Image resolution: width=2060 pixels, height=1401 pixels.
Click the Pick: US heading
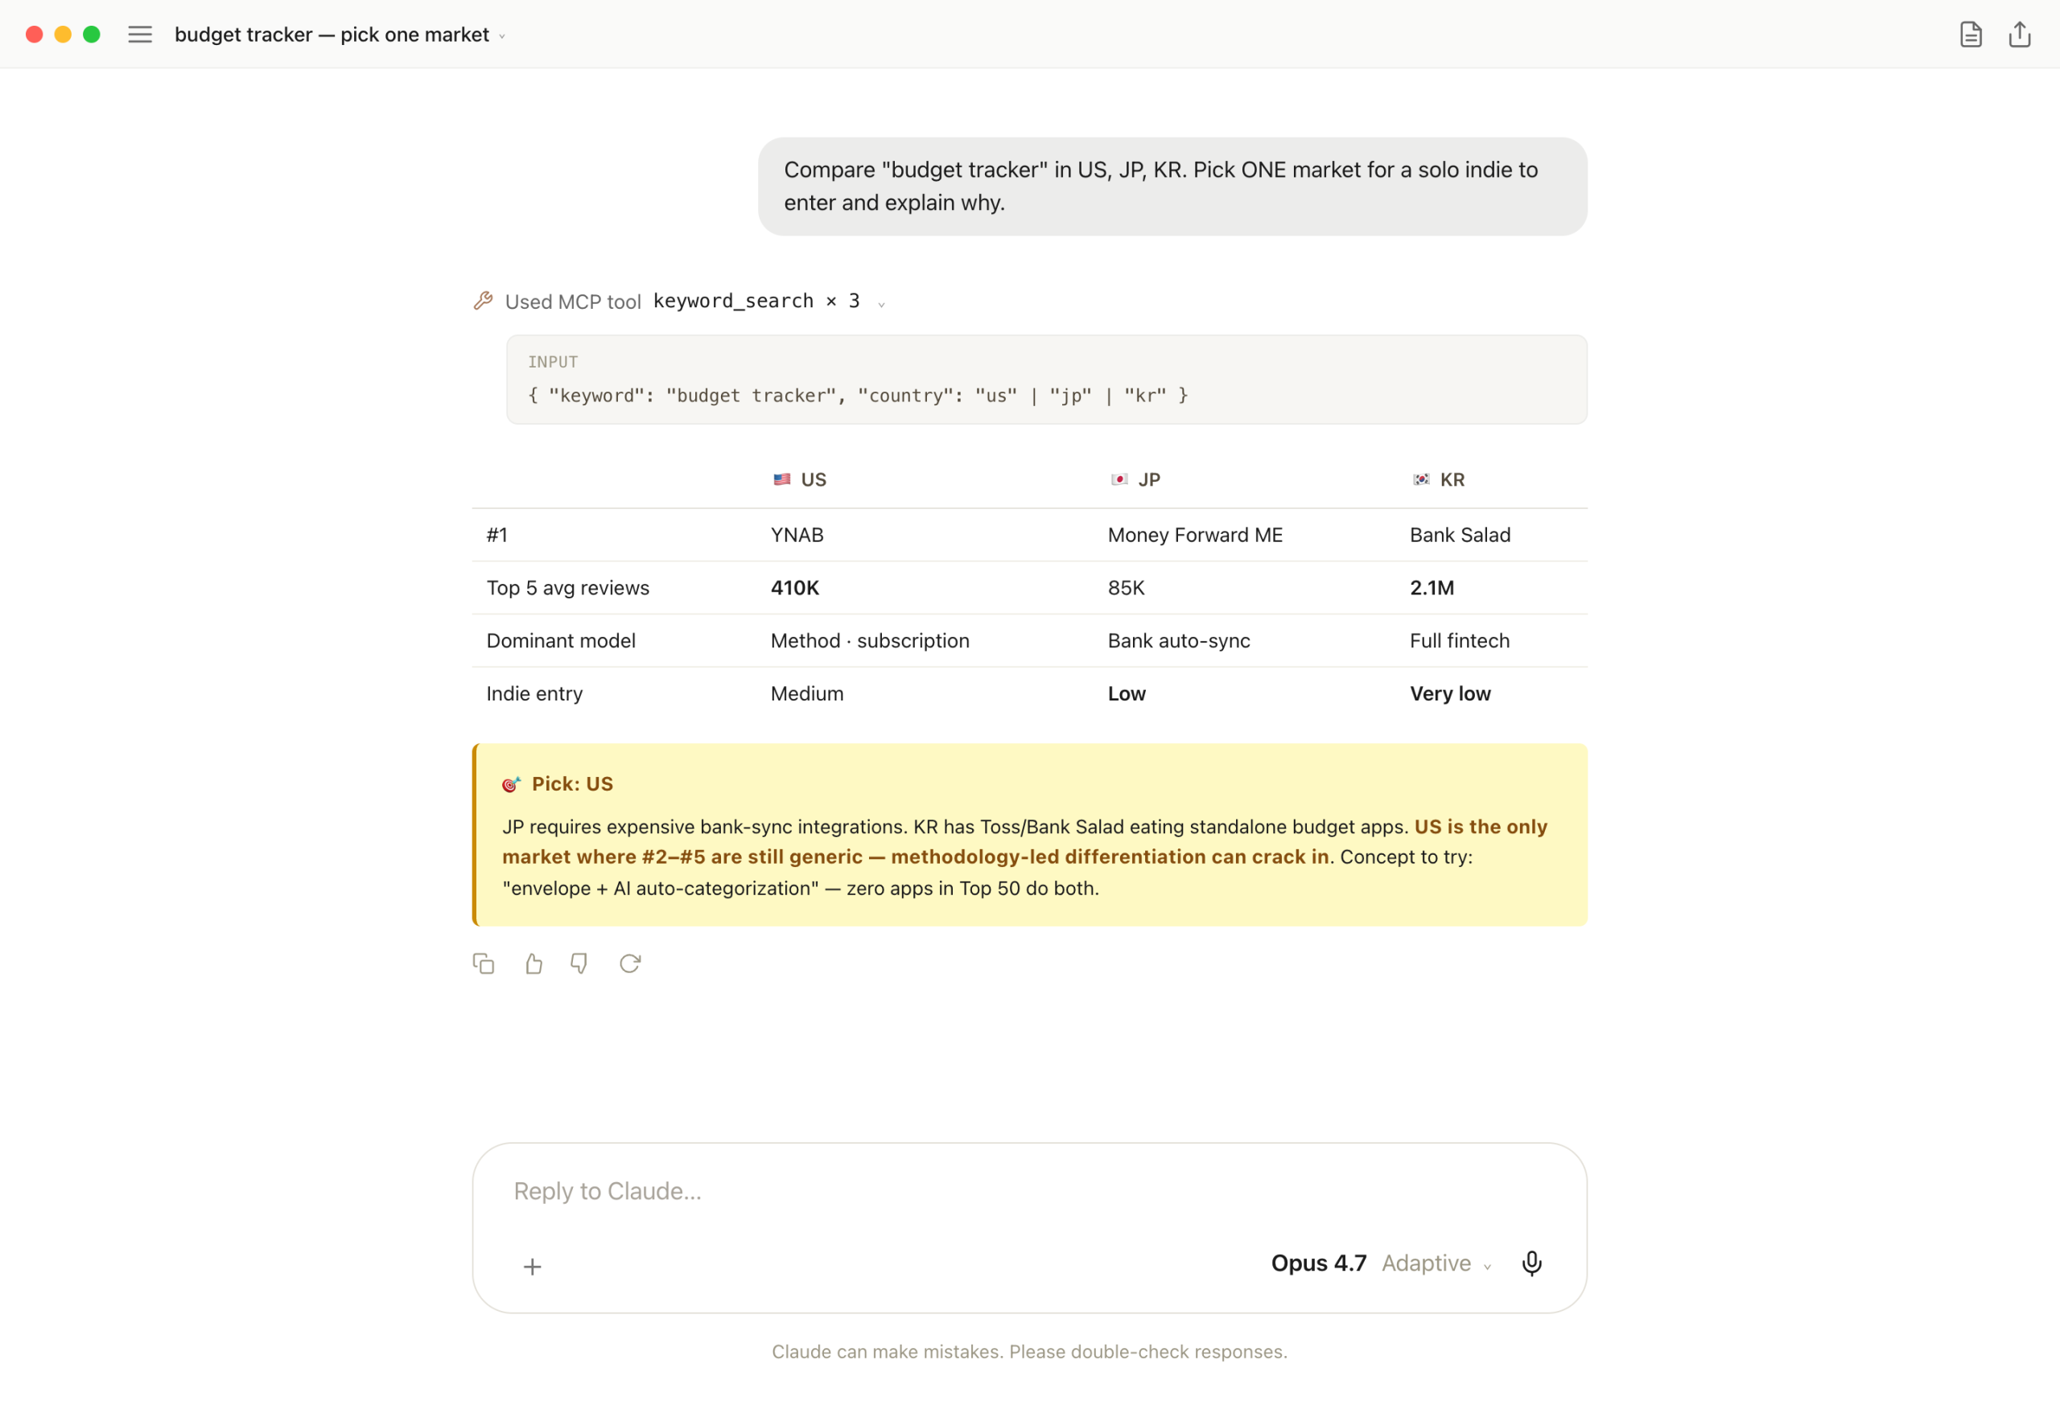(571, 784)
